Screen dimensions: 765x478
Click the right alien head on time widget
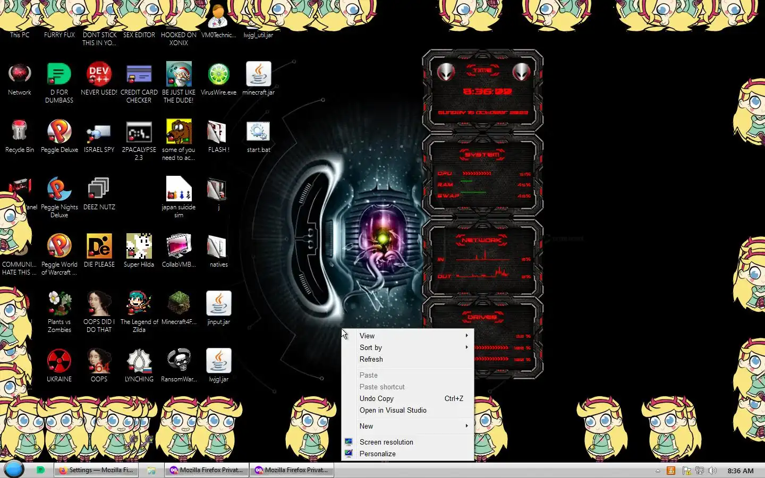pyautogui.click(x=521, y=72)
